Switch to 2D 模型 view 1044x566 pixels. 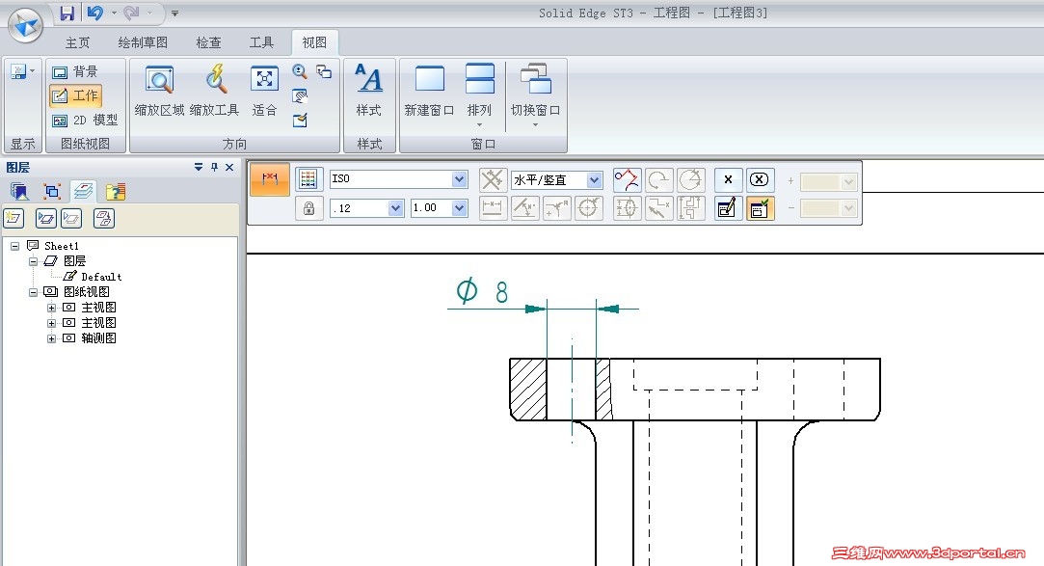click(85, 120)
